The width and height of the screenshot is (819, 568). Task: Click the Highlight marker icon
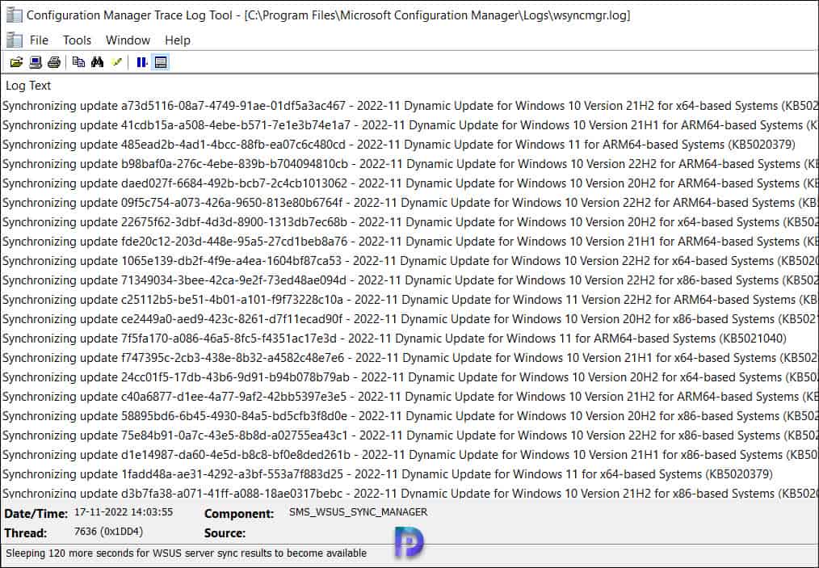[116, 63]
